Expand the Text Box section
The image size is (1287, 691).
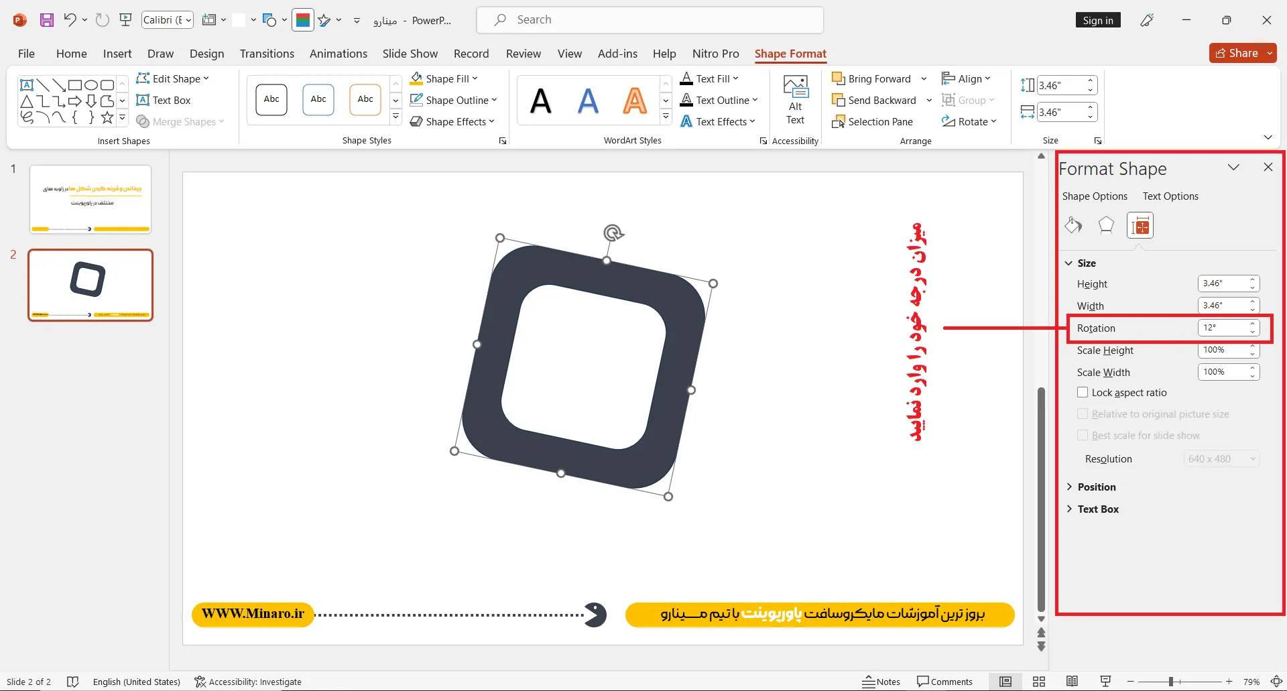(x=1092, y=509)
